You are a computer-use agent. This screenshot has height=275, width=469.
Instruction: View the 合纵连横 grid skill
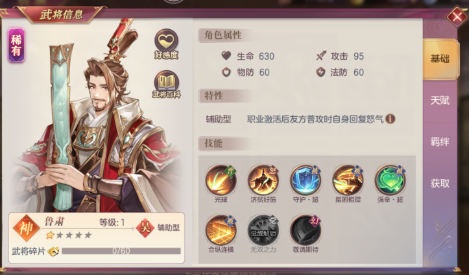pyautogui.click(x=221, y=230)
